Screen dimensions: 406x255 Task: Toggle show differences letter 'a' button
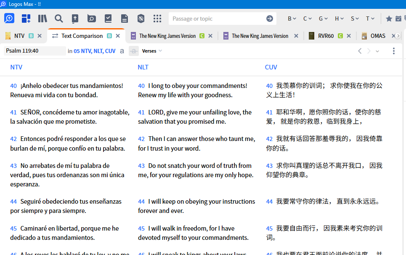tap(122, 51)
